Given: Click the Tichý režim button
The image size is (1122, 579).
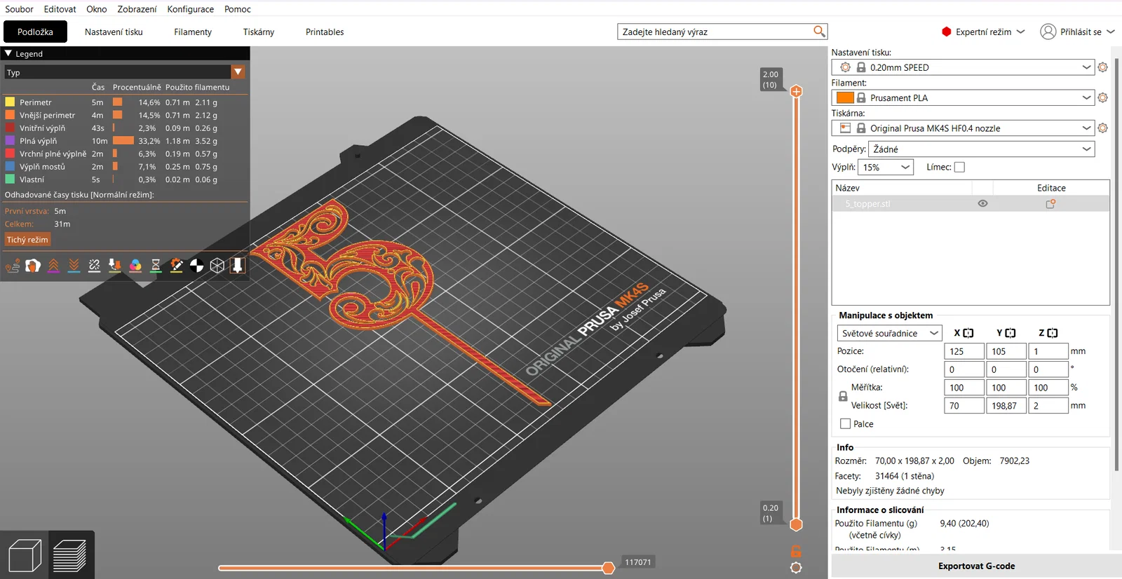Looking at the screenshot, I should point(27,240).
